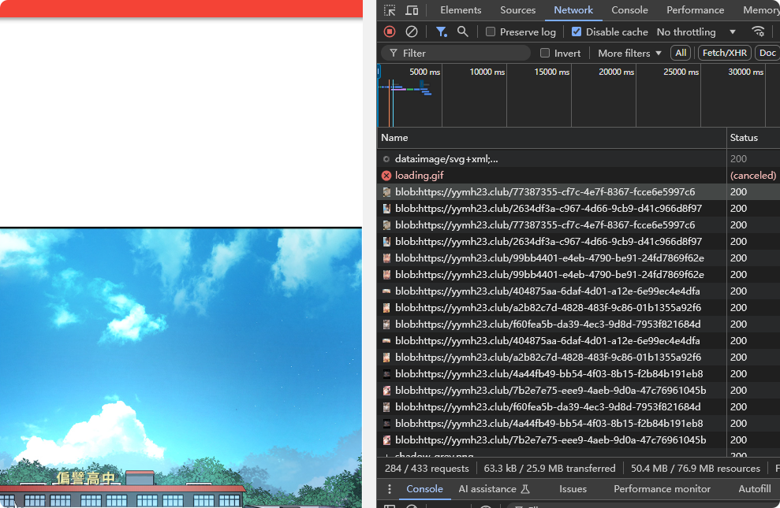This screenshot has height=508, width=780.
Task: Click the 284 / 433 requests summary
Action: coord(427,469)
